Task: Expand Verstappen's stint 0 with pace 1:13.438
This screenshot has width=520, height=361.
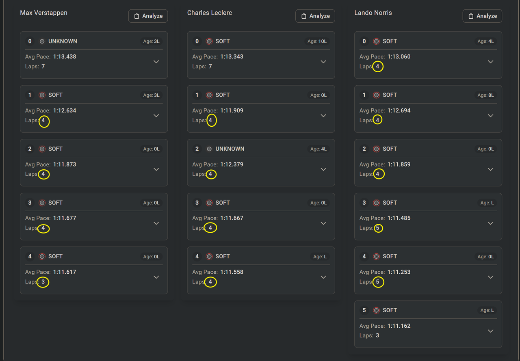Action: click(156, 62)
